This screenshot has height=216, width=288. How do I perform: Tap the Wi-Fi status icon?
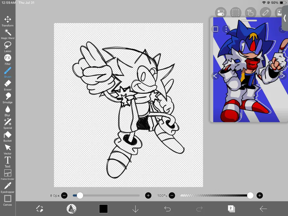tap(264, 3)
